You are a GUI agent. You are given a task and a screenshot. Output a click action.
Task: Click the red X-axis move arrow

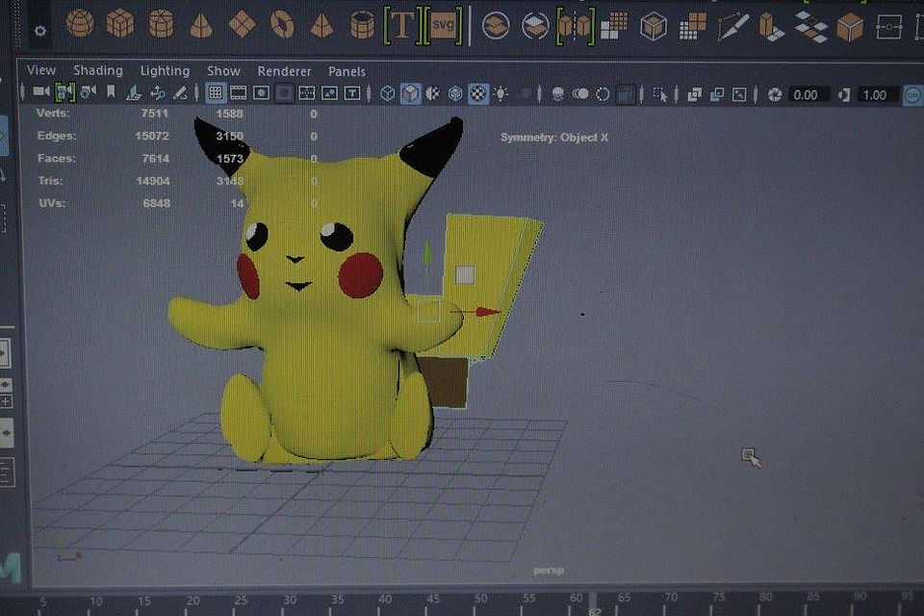click(487, 312)
